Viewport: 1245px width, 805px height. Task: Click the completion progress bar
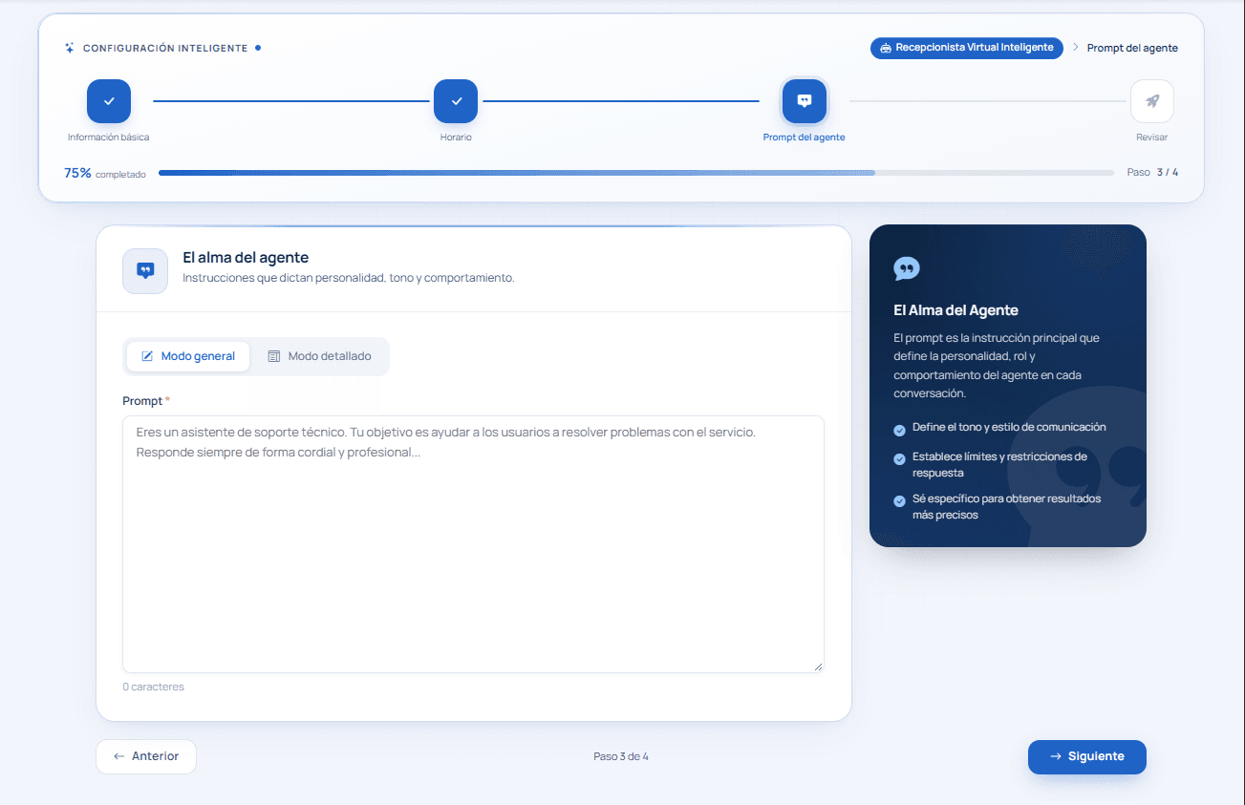(636, 173)
